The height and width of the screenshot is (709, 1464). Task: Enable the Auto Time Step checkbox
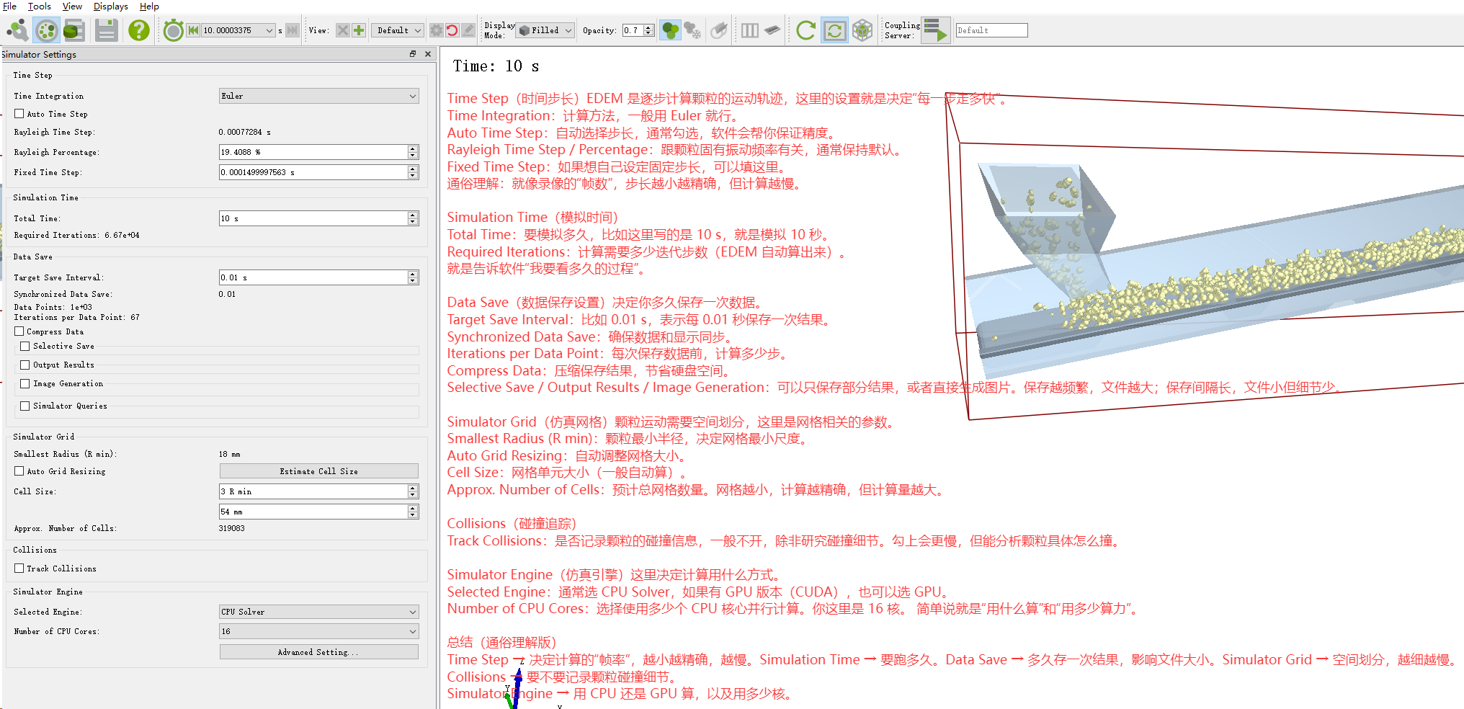click(x=19, y=114)
